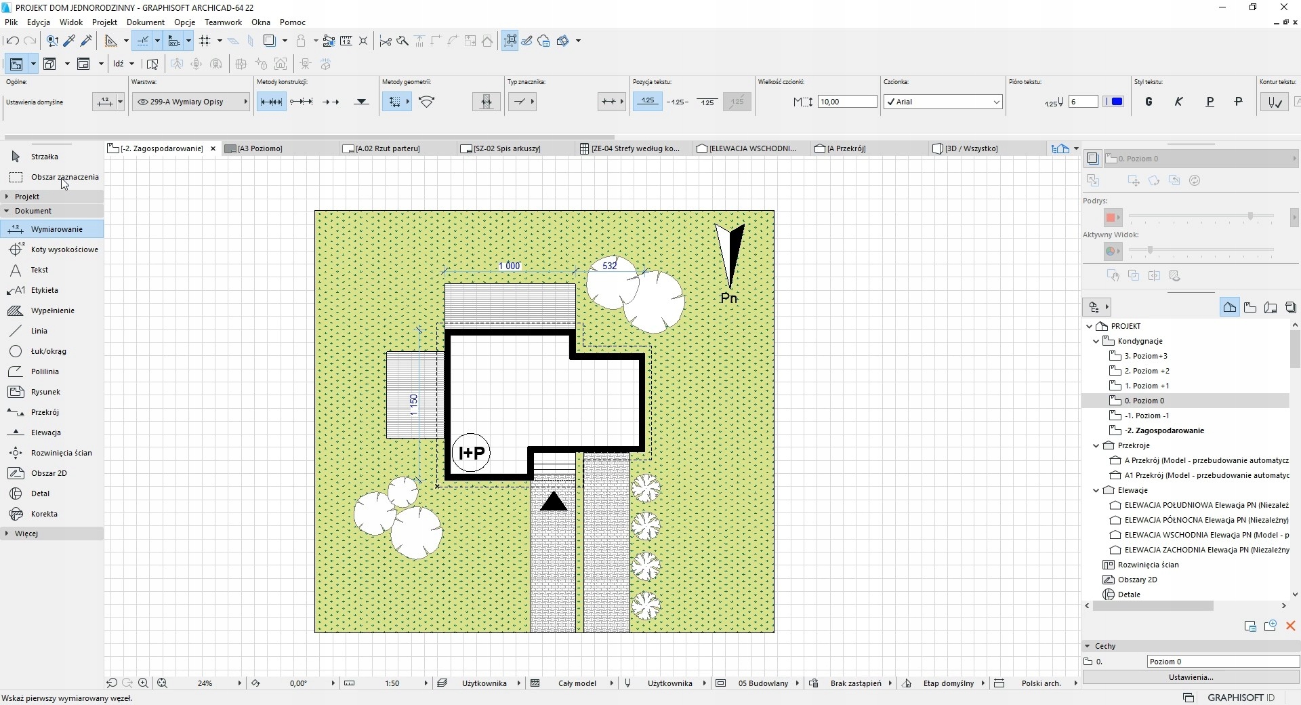
Task: Open the -2. Zagospodarowanie story
Action: tap(1164, 430)
